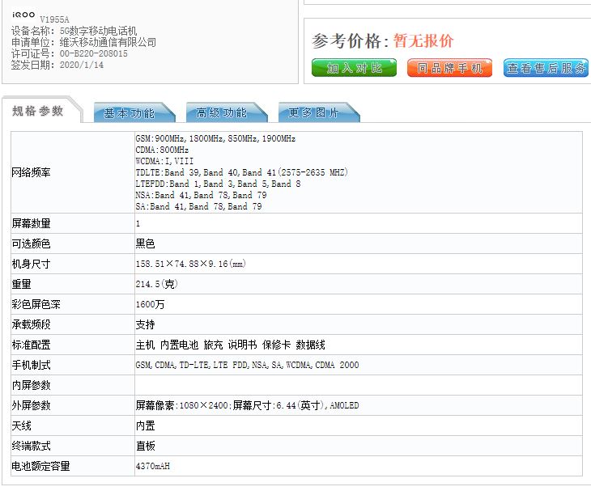Click the 内屏参数 row label
Viewport: 591px width, 491px height.
point(31,385)
